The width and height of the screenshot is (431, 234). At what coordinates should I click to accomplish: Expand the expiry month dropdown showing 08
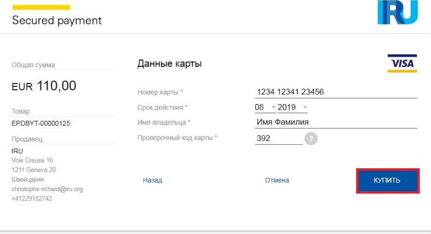(265, 107)
